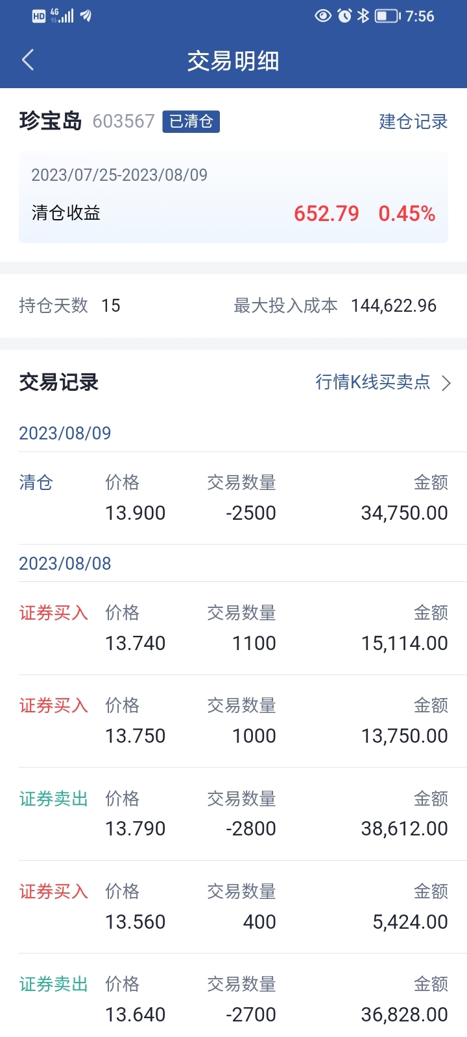Tap the back arrow icon
Screen dimensions: 467x1037
[x=28, y=60]
